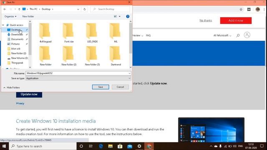Go up one folder level

pos(19,9)
